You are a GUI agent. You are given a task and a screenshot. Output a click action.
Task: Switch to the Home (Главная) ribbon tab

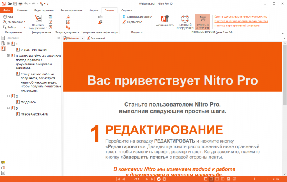[x=22, y=10]
